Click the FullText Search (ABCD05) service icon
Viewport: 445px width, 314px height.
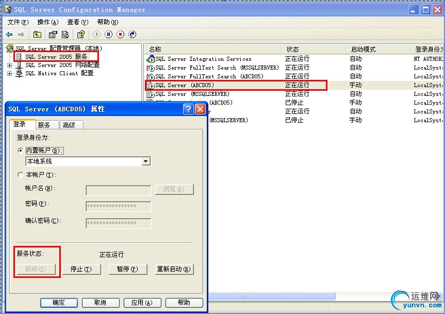point(151,77)
